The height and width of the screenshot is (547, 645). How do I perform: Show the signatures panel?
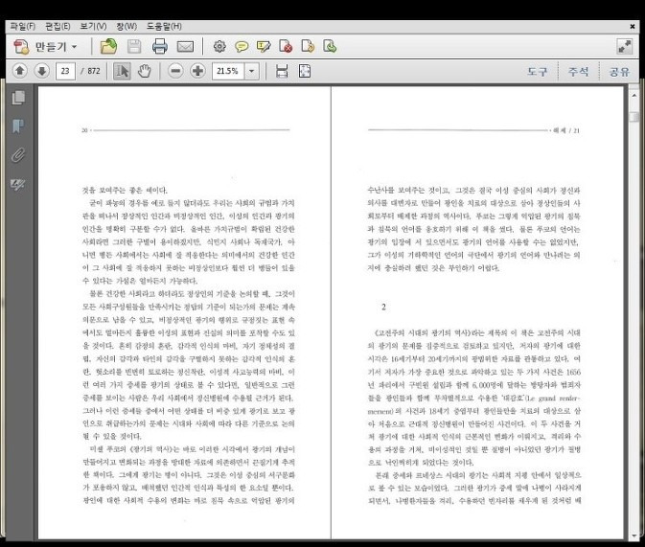click(x=18, y=184)
